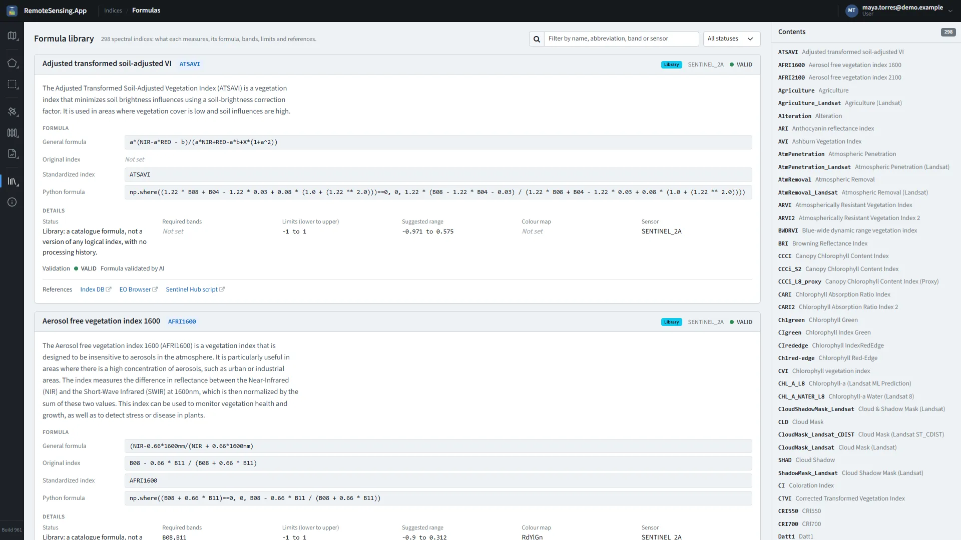Click the library books sidebar icon
Viewport: 961px width, 540px height.
coord(12,181)
